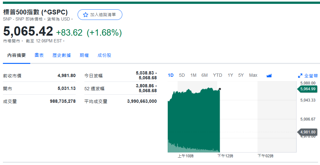Open the chart type area icon
The height and width of the screenshot is (165, 320).
pyautogui.click(x=269, y=75)
